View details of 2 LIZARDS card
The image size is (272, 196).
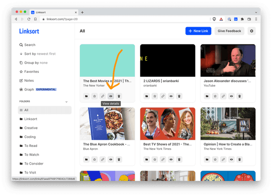coord(171,96)
